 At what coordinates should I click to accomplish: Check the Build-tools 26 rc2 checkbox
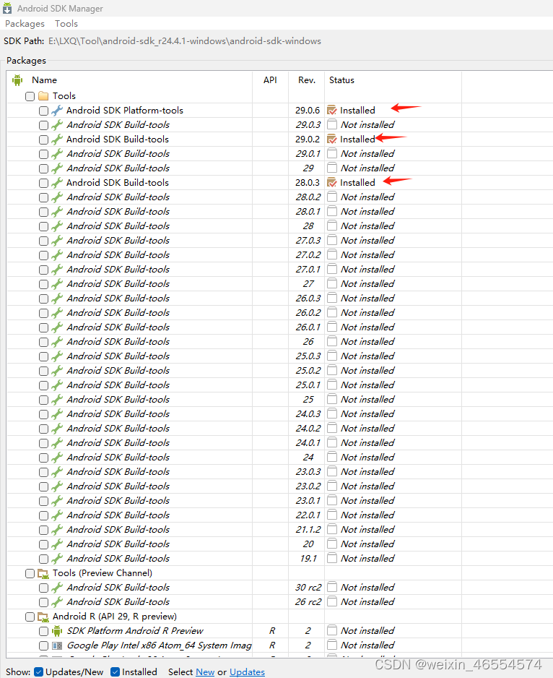(x=43, y=602)
